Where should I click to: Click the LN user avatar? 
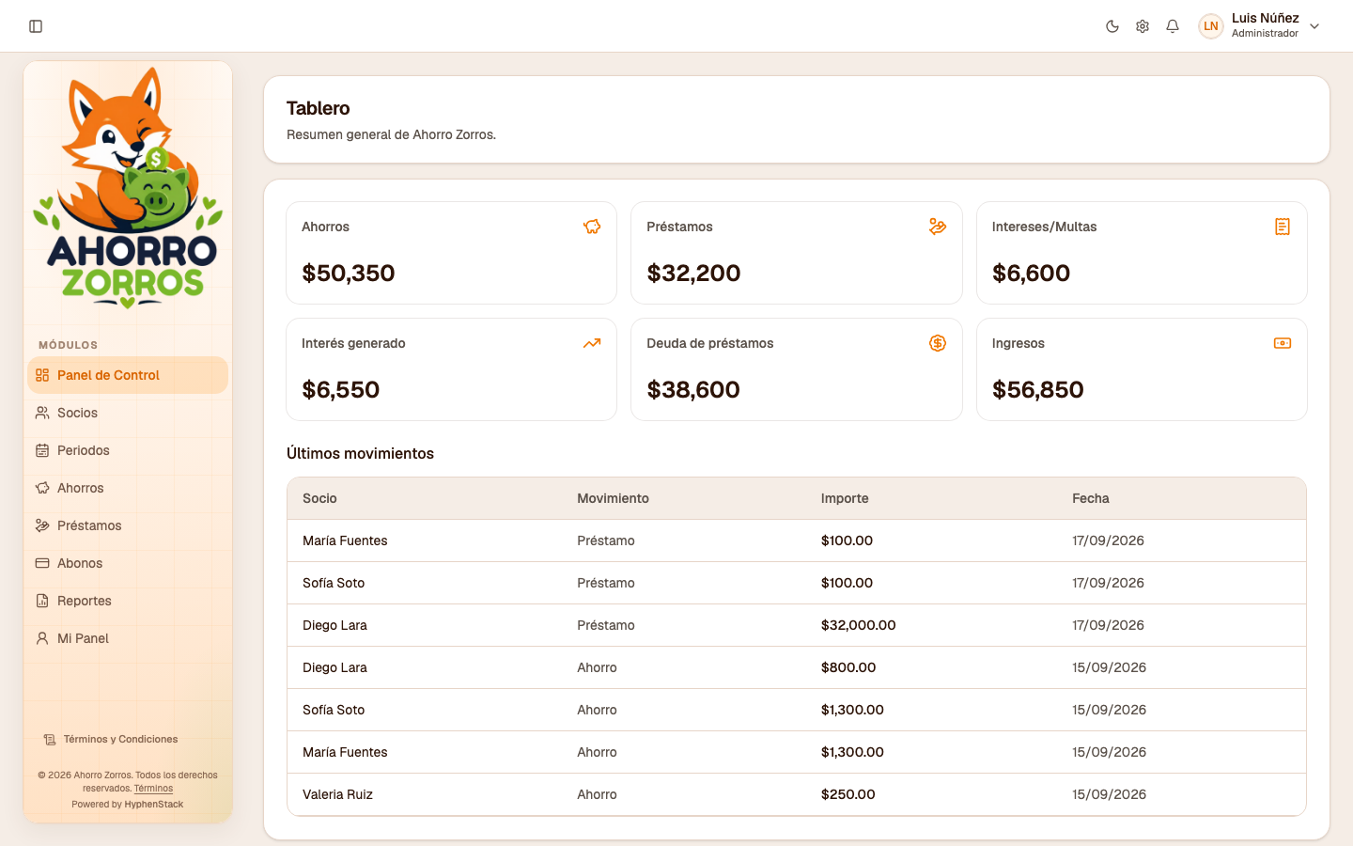1211,26
